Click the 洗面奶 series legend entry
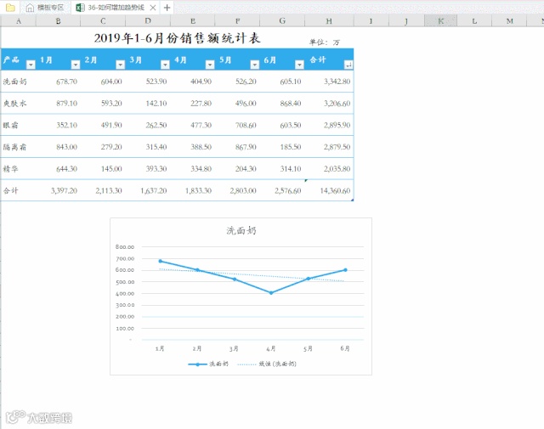Viewport: 544px width, 429px height. coord(208,364)
